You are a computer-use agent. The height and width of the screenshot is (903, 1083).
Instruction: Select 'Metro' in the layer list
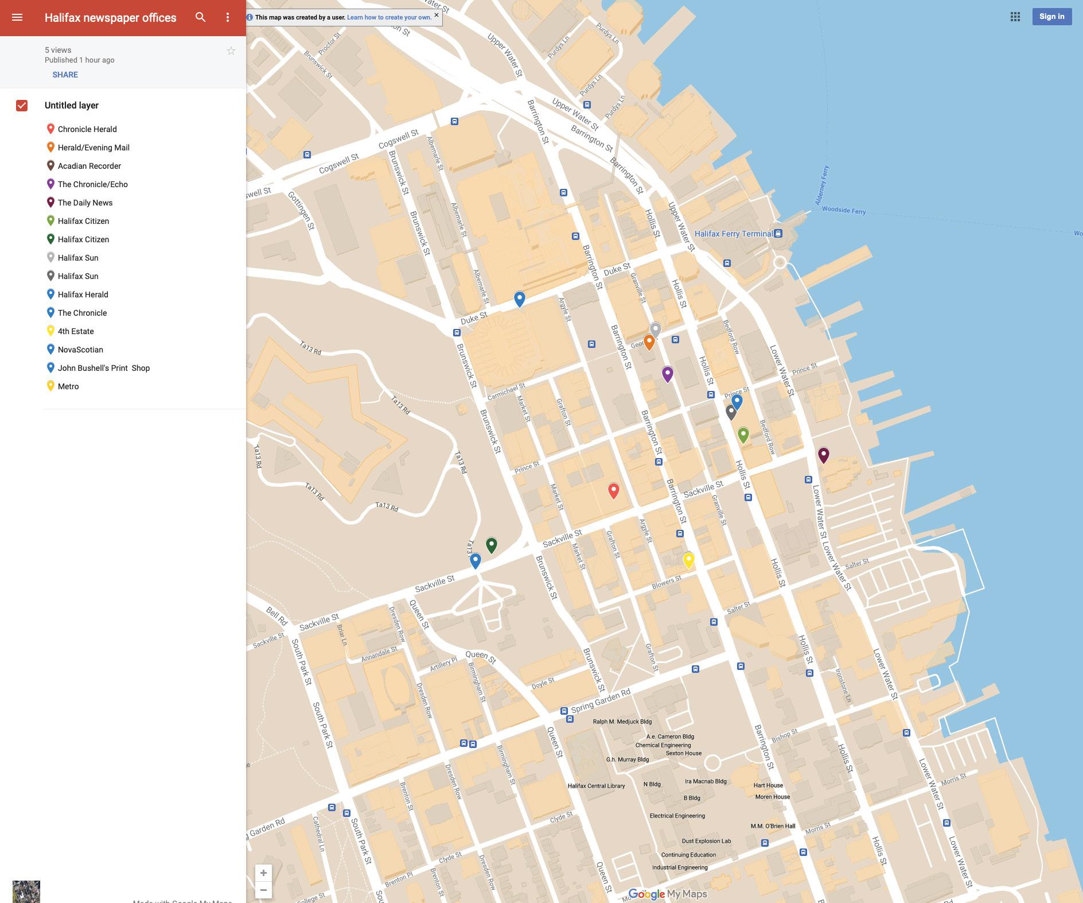68,386
